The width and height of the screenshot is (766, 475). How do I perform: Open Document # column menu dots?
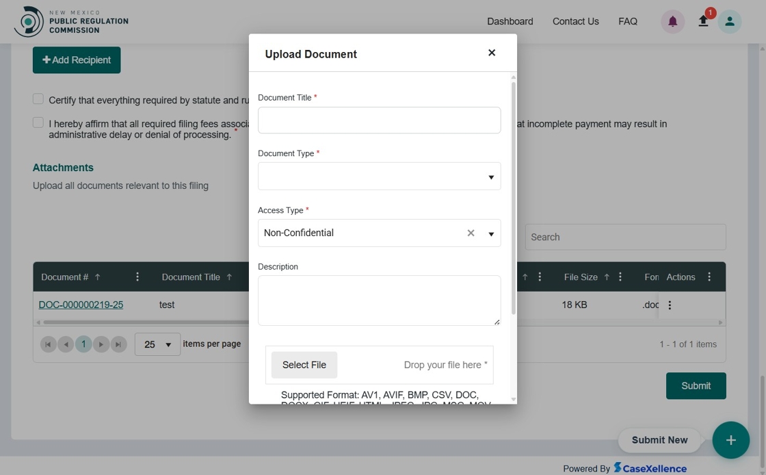(137, 277)
